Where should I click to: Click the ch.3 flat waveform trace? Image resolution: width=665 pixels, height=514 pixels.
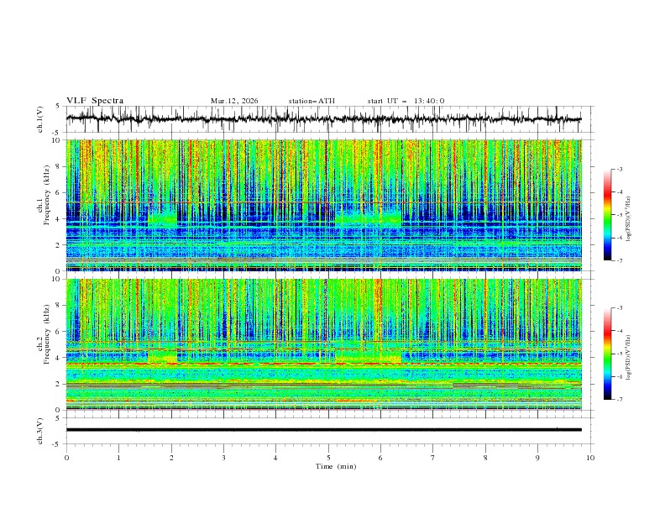click(323, 430)
